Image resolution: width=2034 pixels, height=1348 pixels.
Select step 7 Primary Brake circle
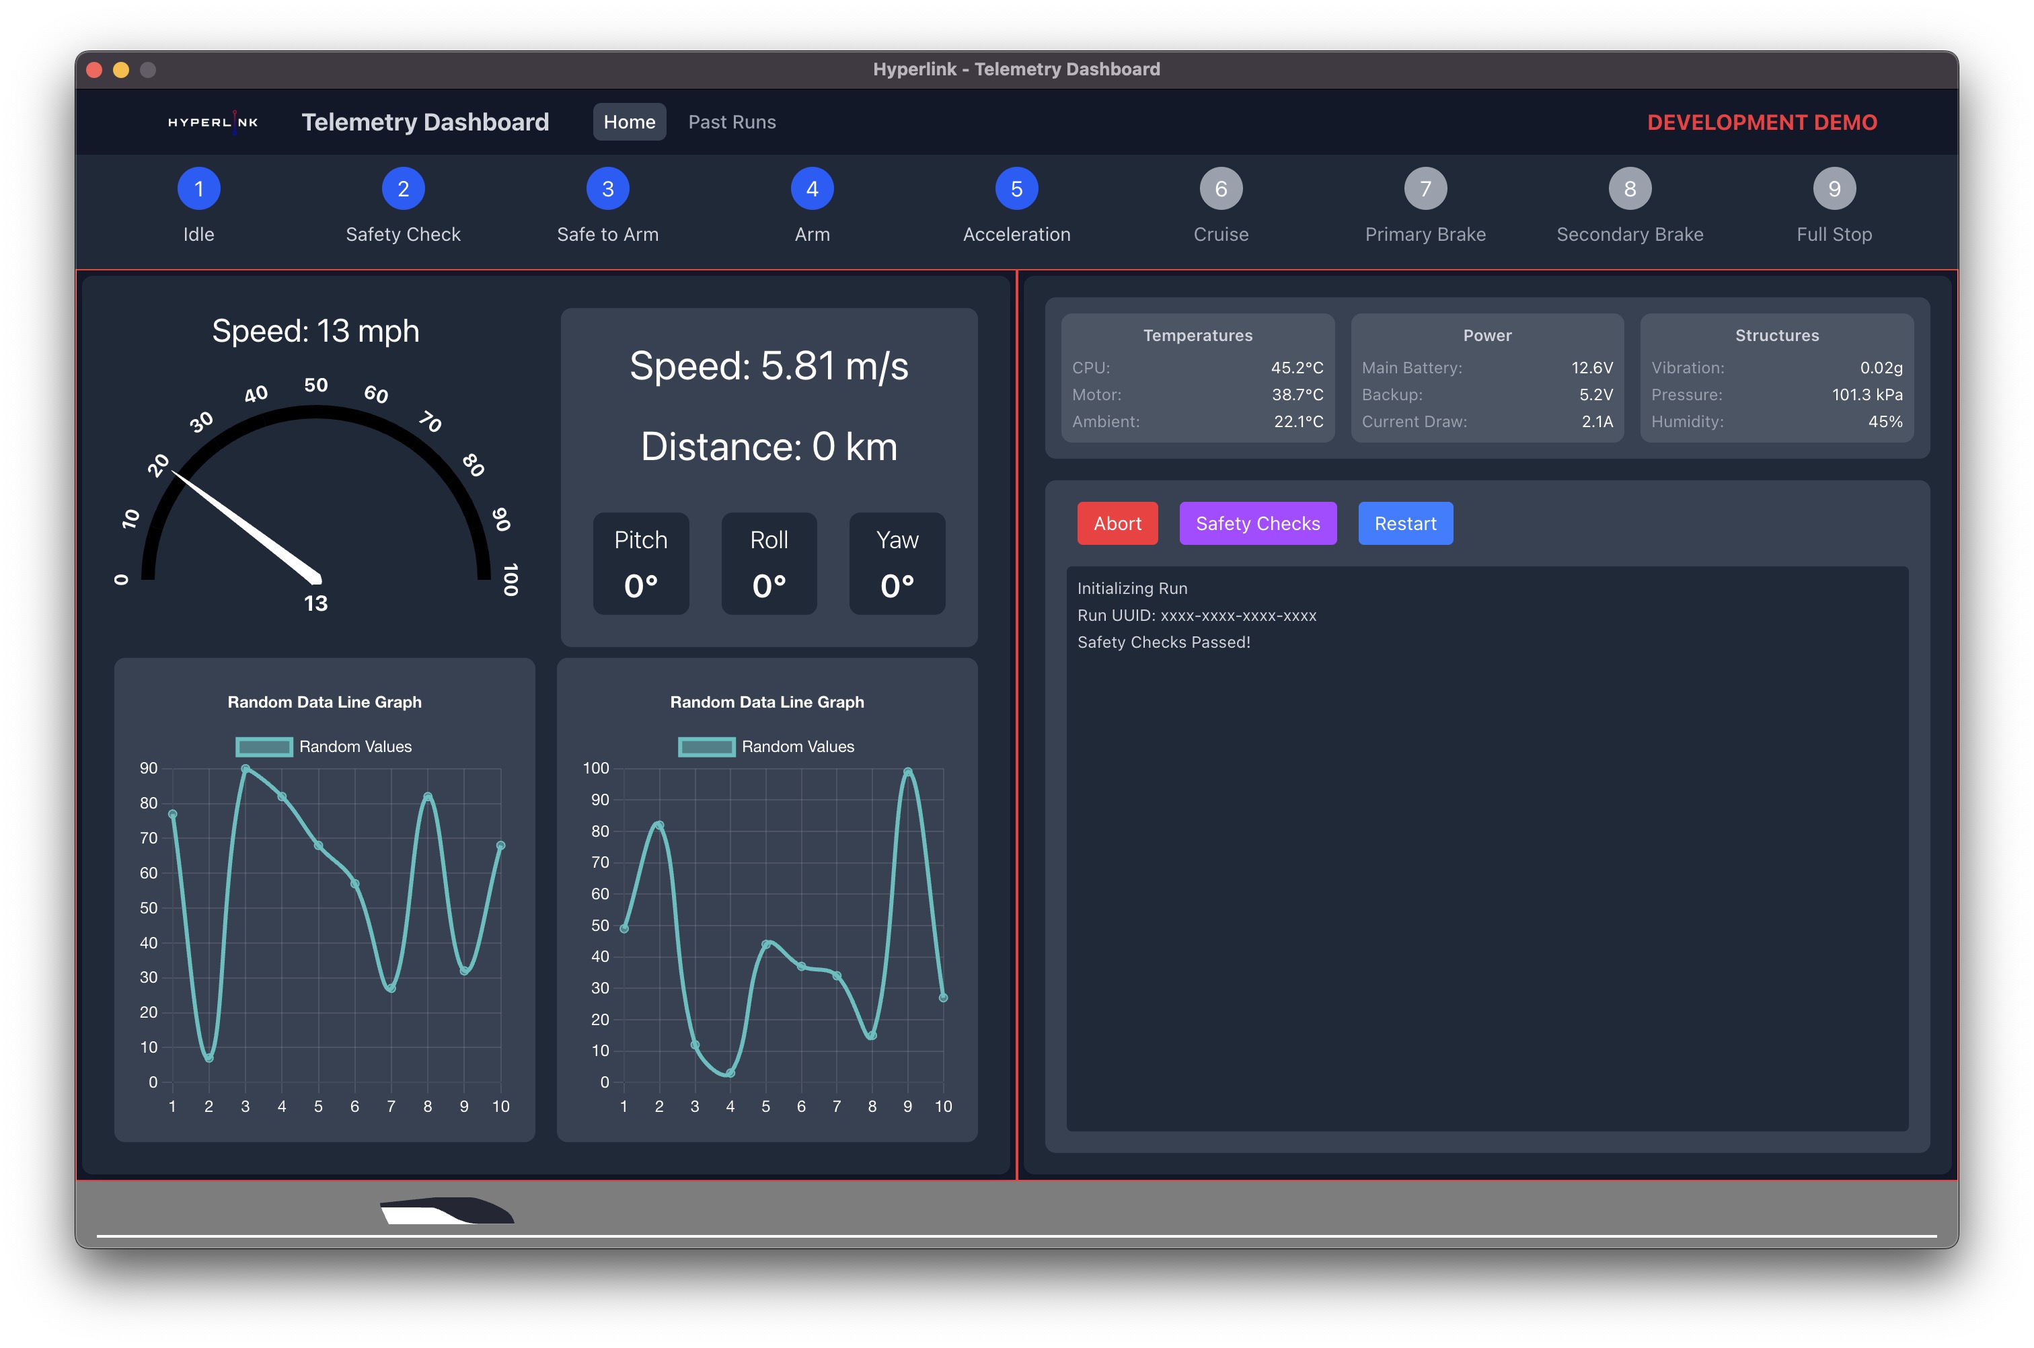click(1425, 188)
